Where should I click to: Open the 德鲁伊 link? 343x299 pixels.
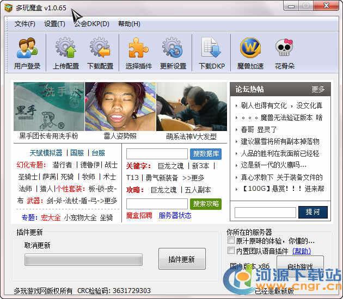tap(90, 165)
